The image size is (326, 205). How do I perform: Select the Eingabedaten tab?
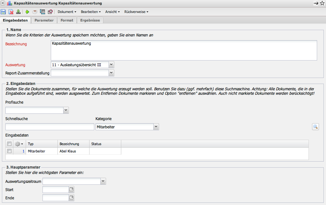tap(15, 20)
